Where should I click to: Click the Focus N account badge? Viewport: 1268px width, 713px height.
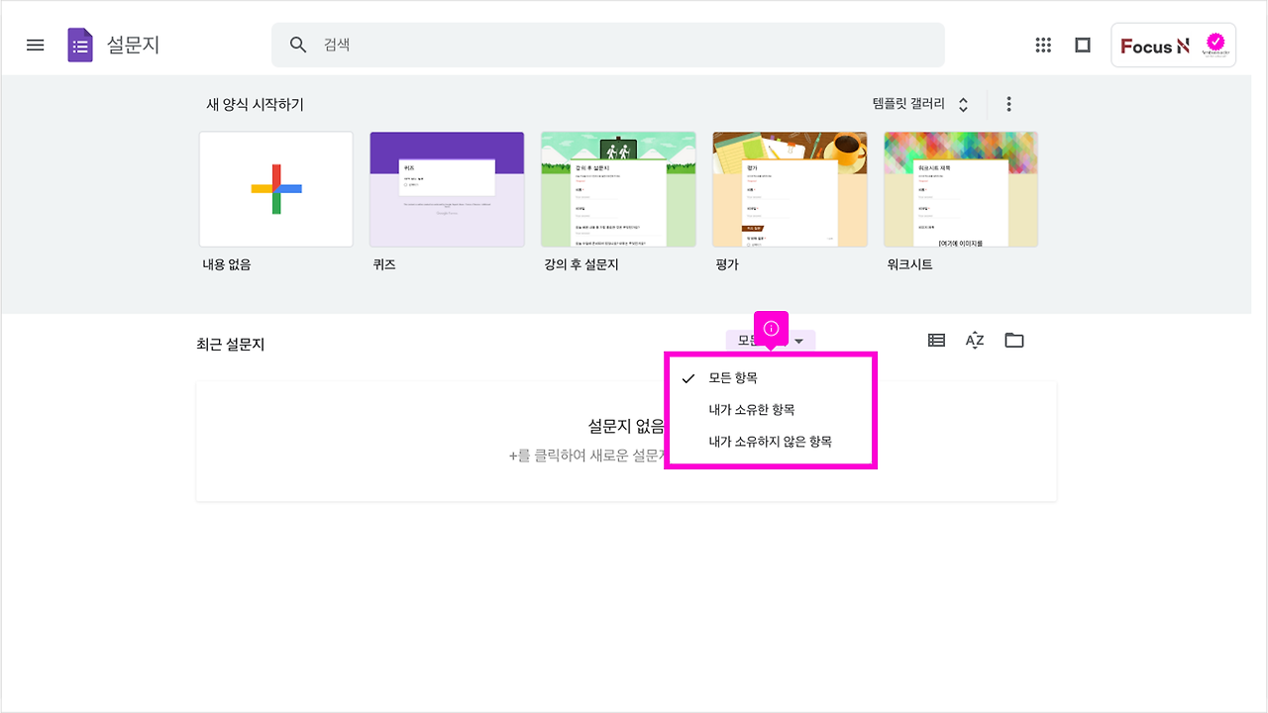1173,45
